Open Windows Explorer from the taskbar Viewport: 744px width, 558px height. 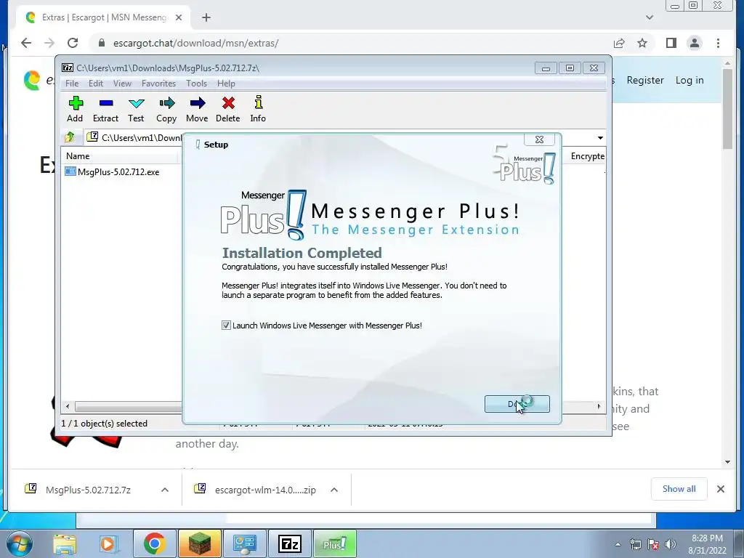point(65,543)
